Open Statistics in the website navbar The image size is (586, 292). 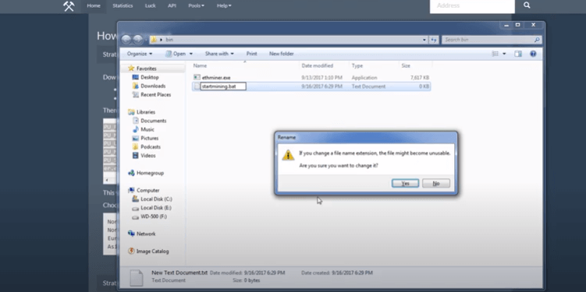click(123, 5)
